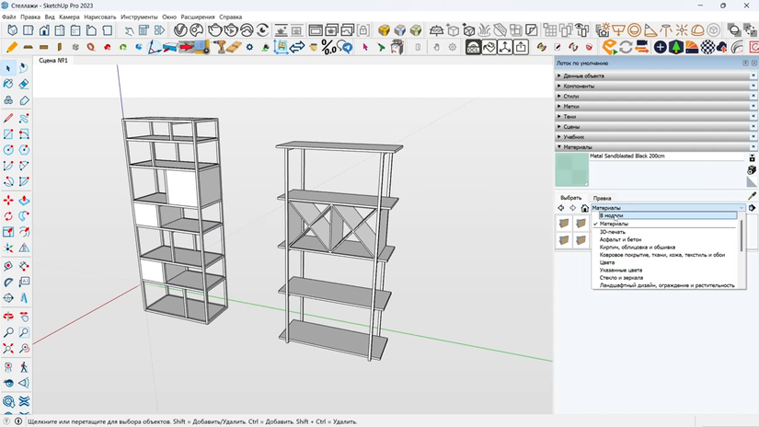
Task: Open the Материалы collection dropdown
Action: click(x=668, y=208)
